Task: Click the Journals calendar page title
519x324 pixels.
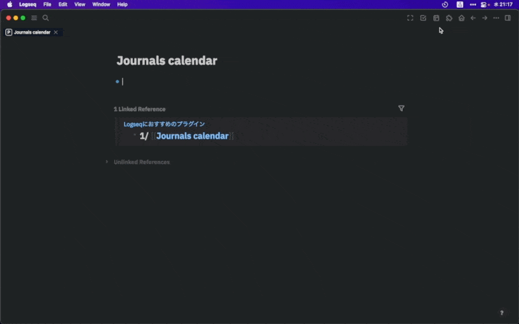Action: click(167, 60)
